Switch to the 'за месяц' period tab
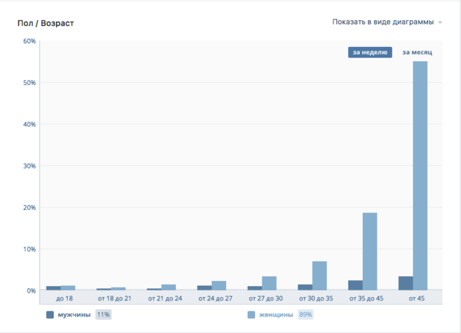The width and height of the screenshot is (461, 333). [x=417, y=52]
